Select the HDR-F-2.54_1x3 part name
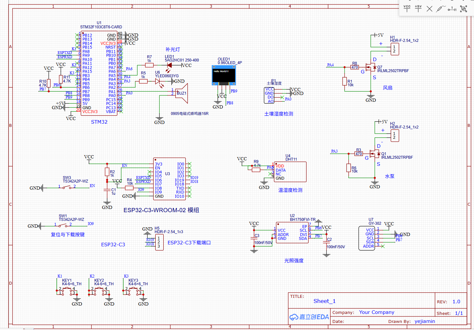474x330 pixels. pos(169,232)
